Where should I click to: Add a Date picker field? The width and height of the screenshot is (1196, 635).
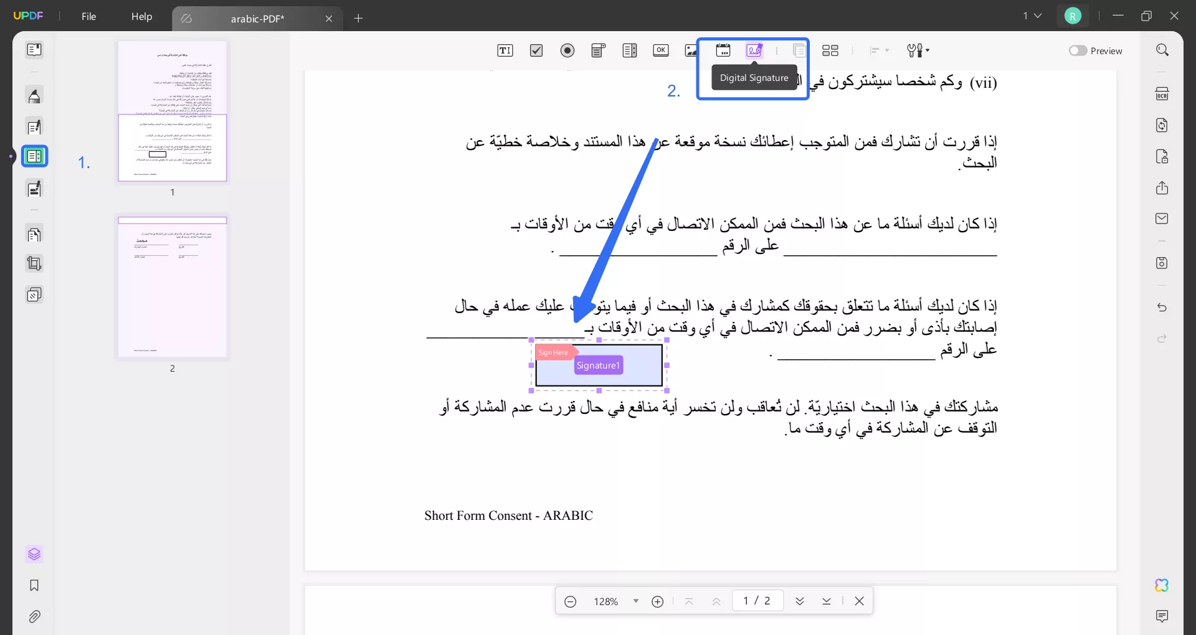point(723,50)
